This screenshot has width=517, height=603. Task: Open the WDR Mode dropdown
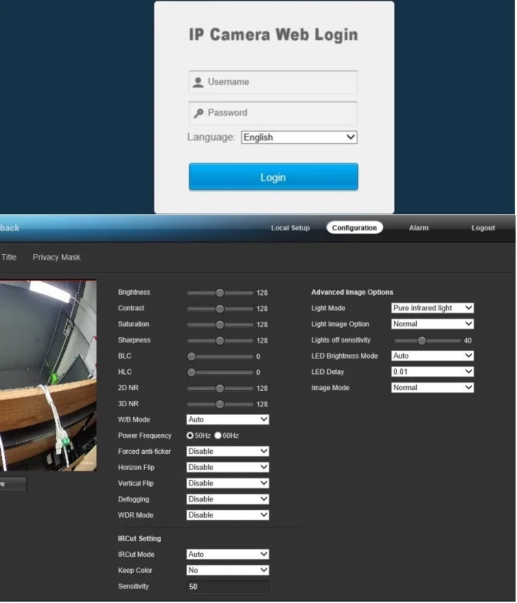[x=227, y=515]
